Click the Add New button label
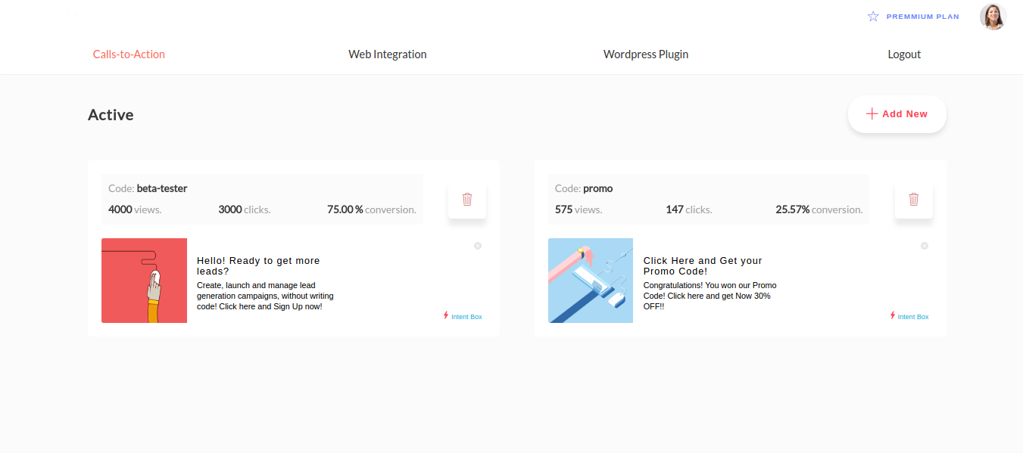This screenshot has height=453, width=1023. [x=905, y=114]
